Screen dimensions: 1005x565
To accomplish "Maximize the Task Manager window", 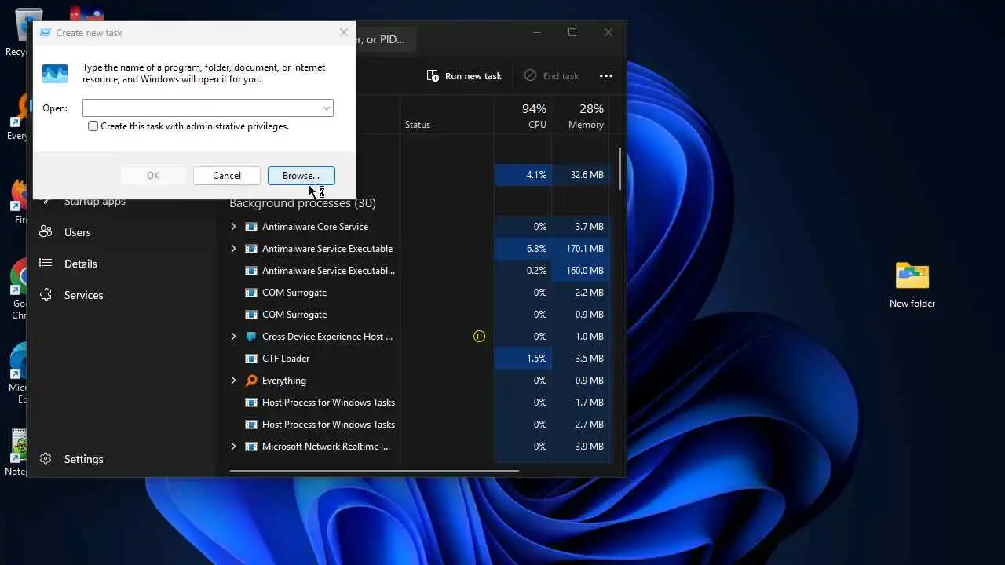I will point(572,32).
